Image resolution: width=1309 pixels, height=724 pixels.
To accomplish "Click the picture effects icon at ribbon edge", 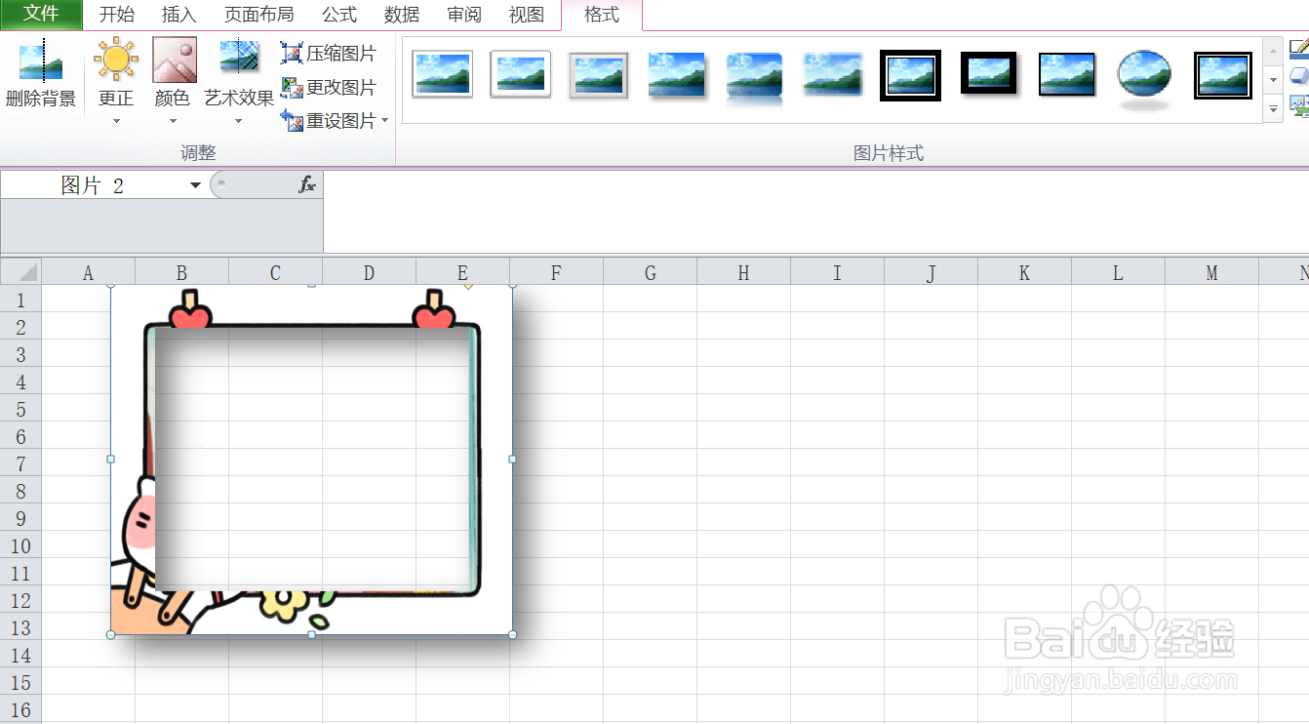I will [1299, 76].
